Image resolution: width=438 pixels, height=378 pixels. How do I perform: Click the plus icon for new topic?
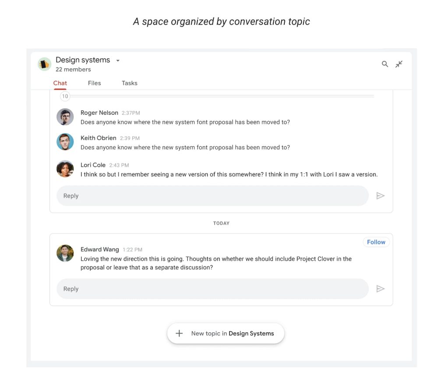(179, 333)
